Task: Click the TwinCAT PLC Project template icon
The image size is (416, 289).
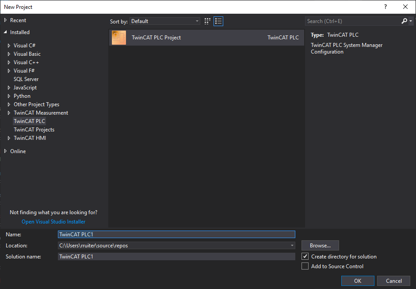Action: pyautogui.click(x=119, y=38)
